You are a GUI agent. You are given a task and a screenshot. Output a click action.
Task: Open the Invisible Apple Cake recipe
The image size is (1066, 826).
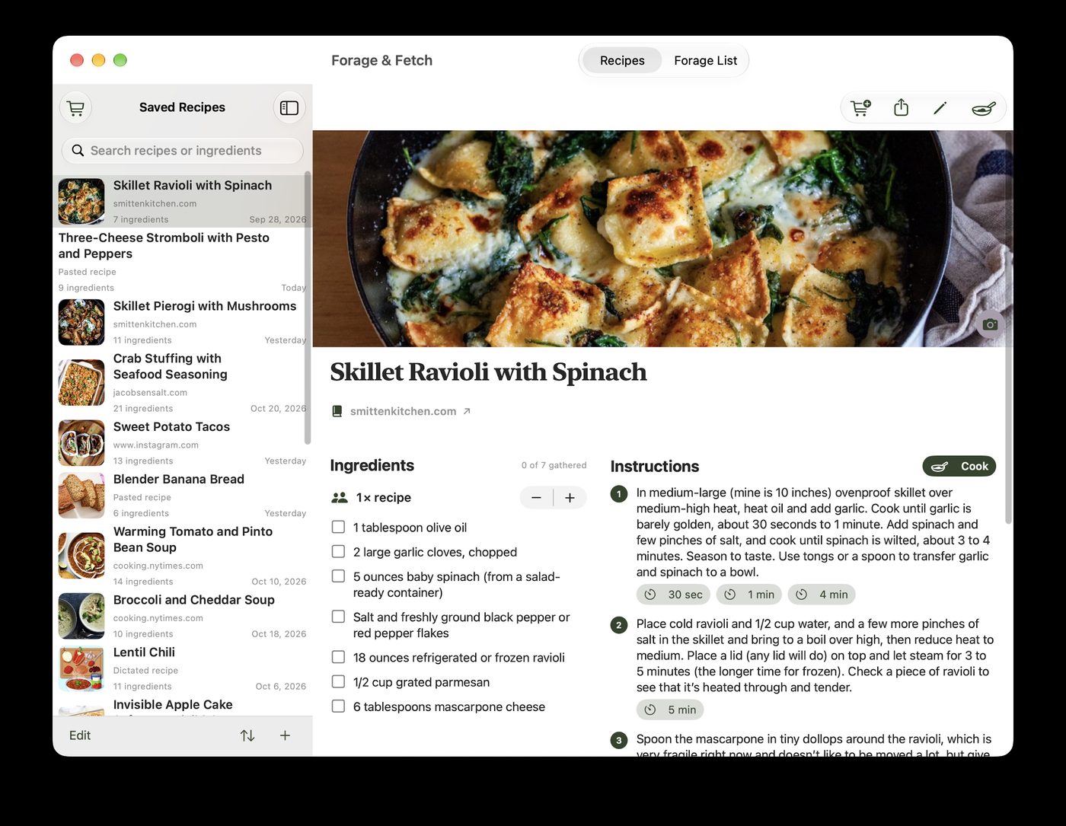182,706
